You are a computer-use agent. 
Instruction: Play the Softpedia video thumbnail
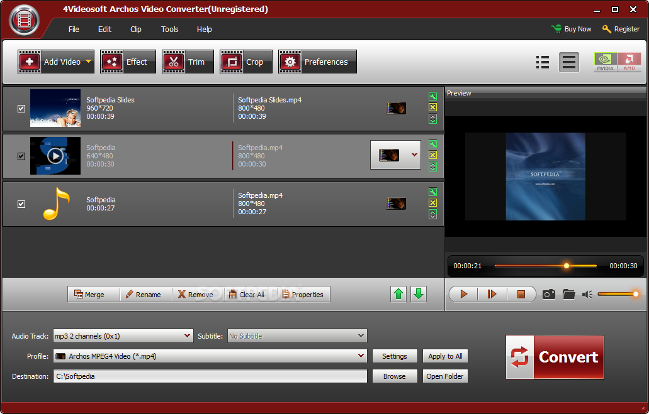tap(55, 156)
